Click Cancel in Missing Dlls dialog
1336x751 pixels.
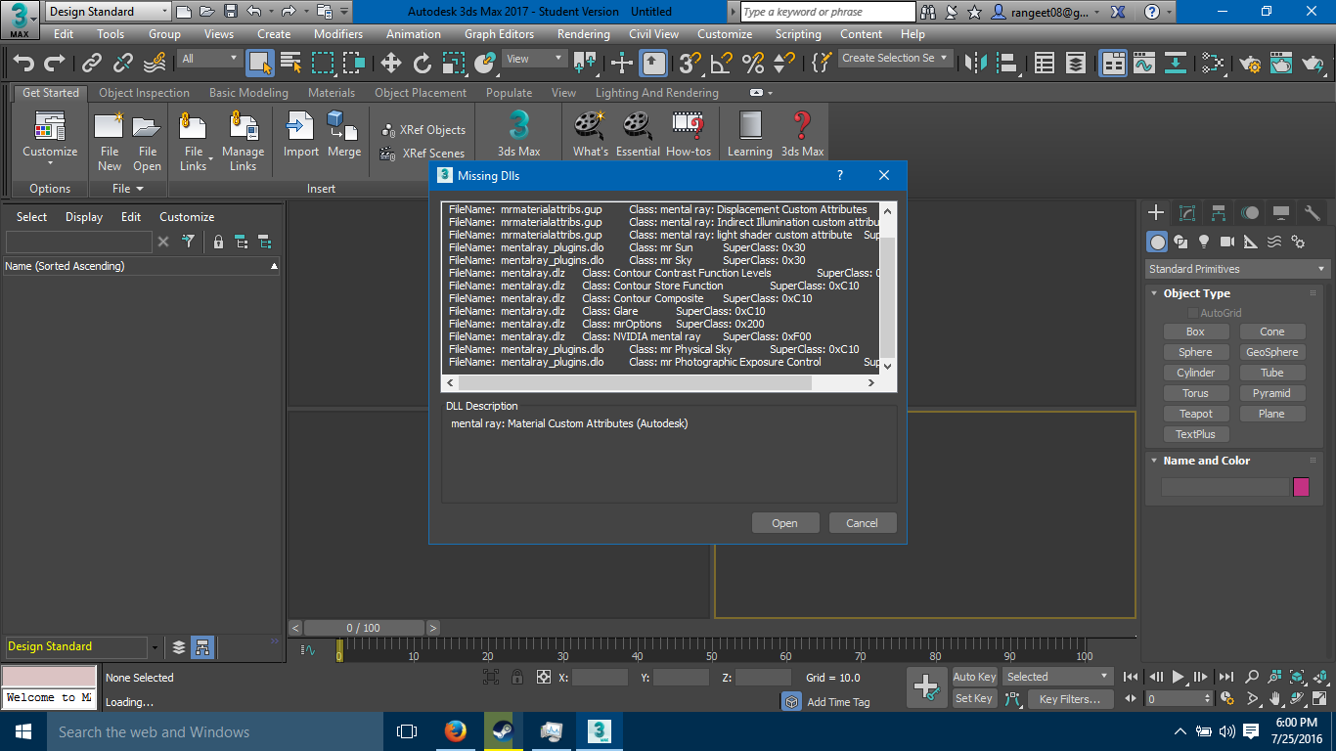[x=862, y=523]
